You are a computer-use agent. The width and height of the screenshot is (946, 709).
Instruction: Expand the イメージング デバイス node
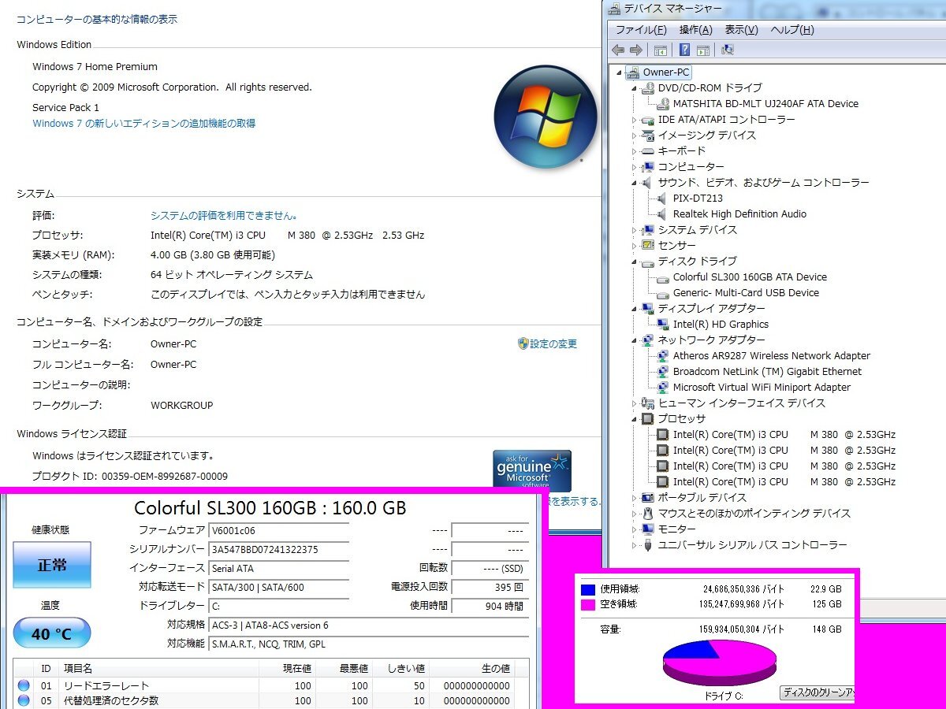coord(635,135)
